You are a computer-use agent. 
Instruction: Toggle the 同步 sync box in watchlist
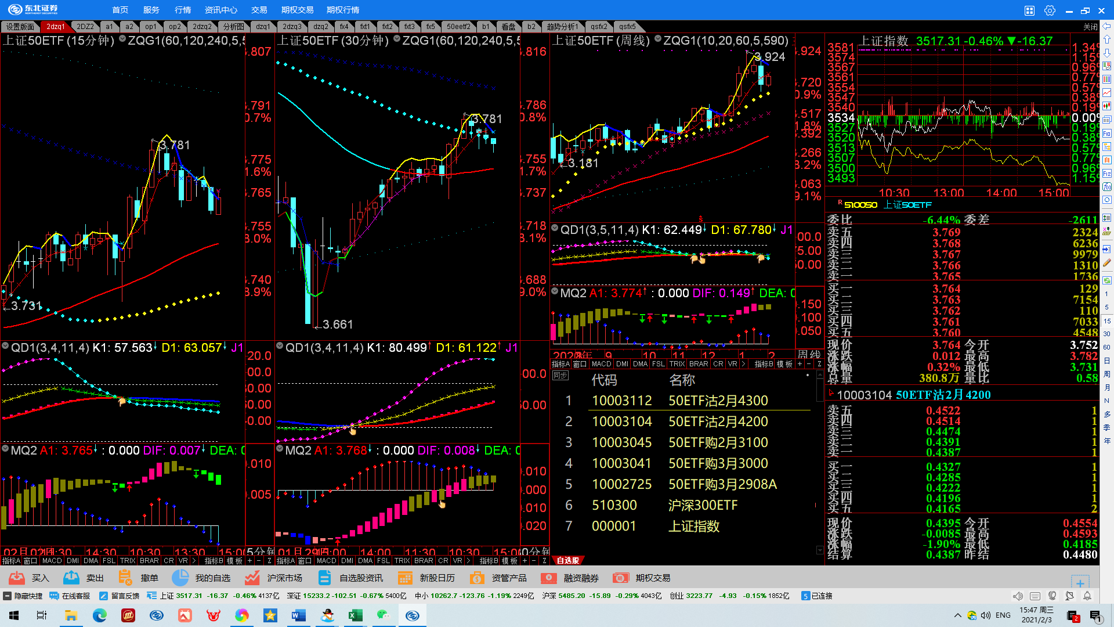(560, 376)
